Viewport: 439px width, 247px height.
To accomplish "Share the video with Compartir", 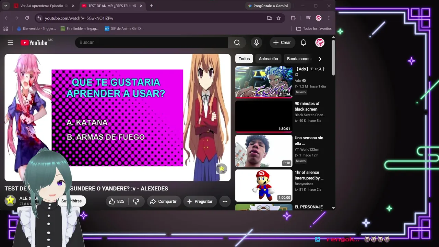I will point(163,201).
